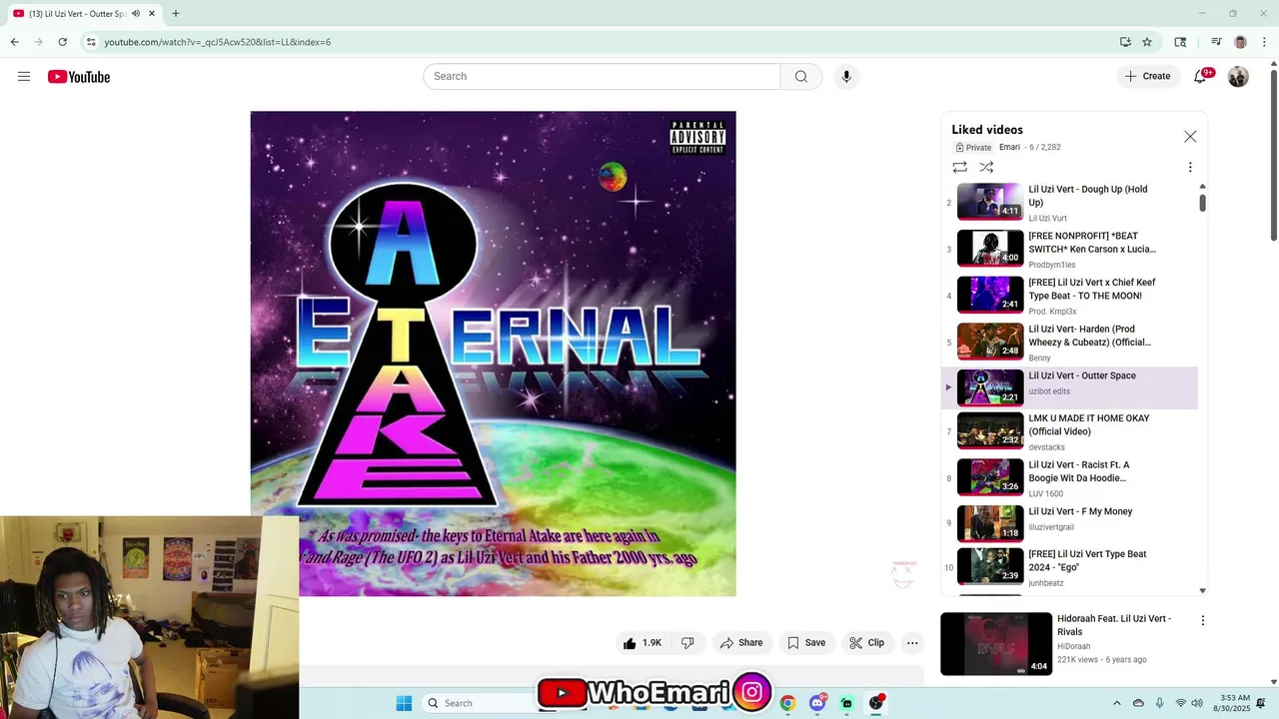Save the video to a playlist

(806, 643)
